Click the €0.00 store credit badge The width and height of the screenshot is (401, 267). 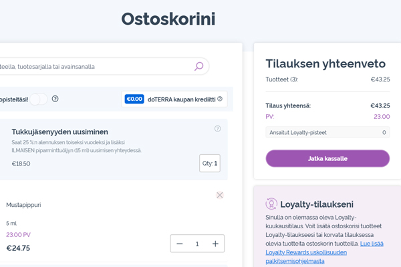(x=134, y=99)
